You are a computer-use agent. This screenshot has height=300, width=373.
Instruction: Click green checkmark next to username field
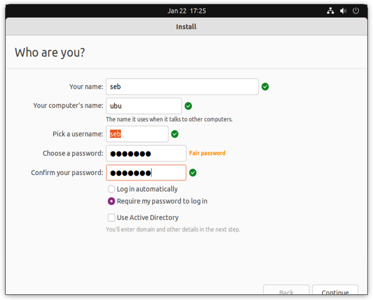[175, 134]
